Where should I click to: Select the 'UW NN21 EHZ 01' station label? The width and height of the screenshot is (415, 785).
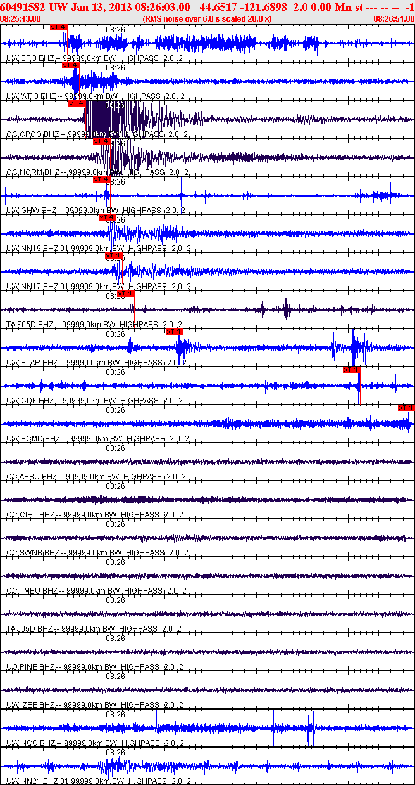37,781
